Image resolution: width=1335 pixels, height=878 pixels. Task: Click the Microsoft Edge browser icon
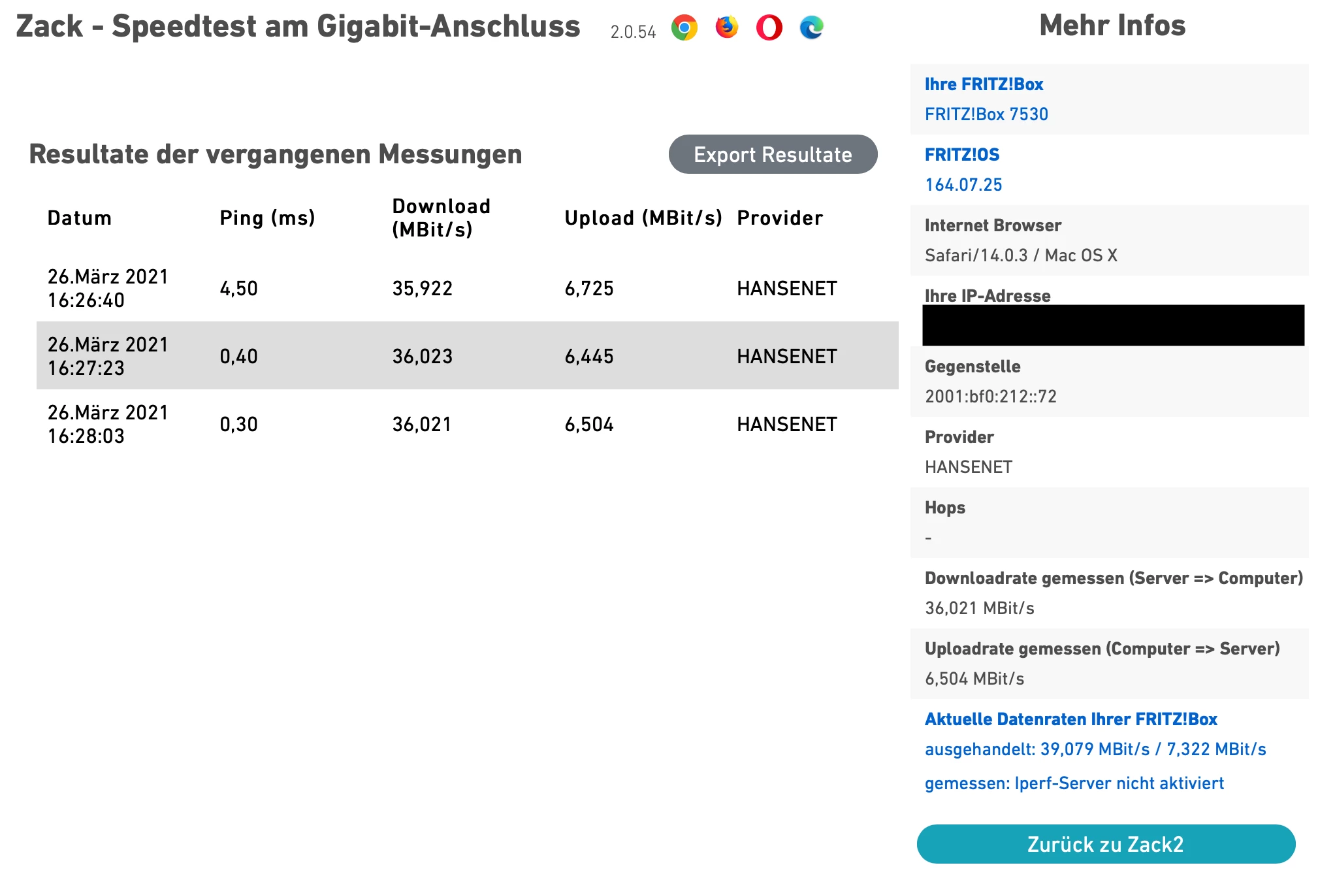(x=811, y=28)
